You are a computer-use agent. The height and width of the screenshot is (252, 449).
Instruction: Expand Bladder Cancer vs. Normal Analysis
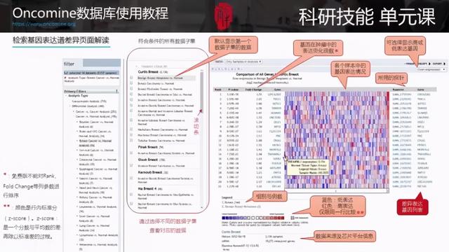point(77,122)
